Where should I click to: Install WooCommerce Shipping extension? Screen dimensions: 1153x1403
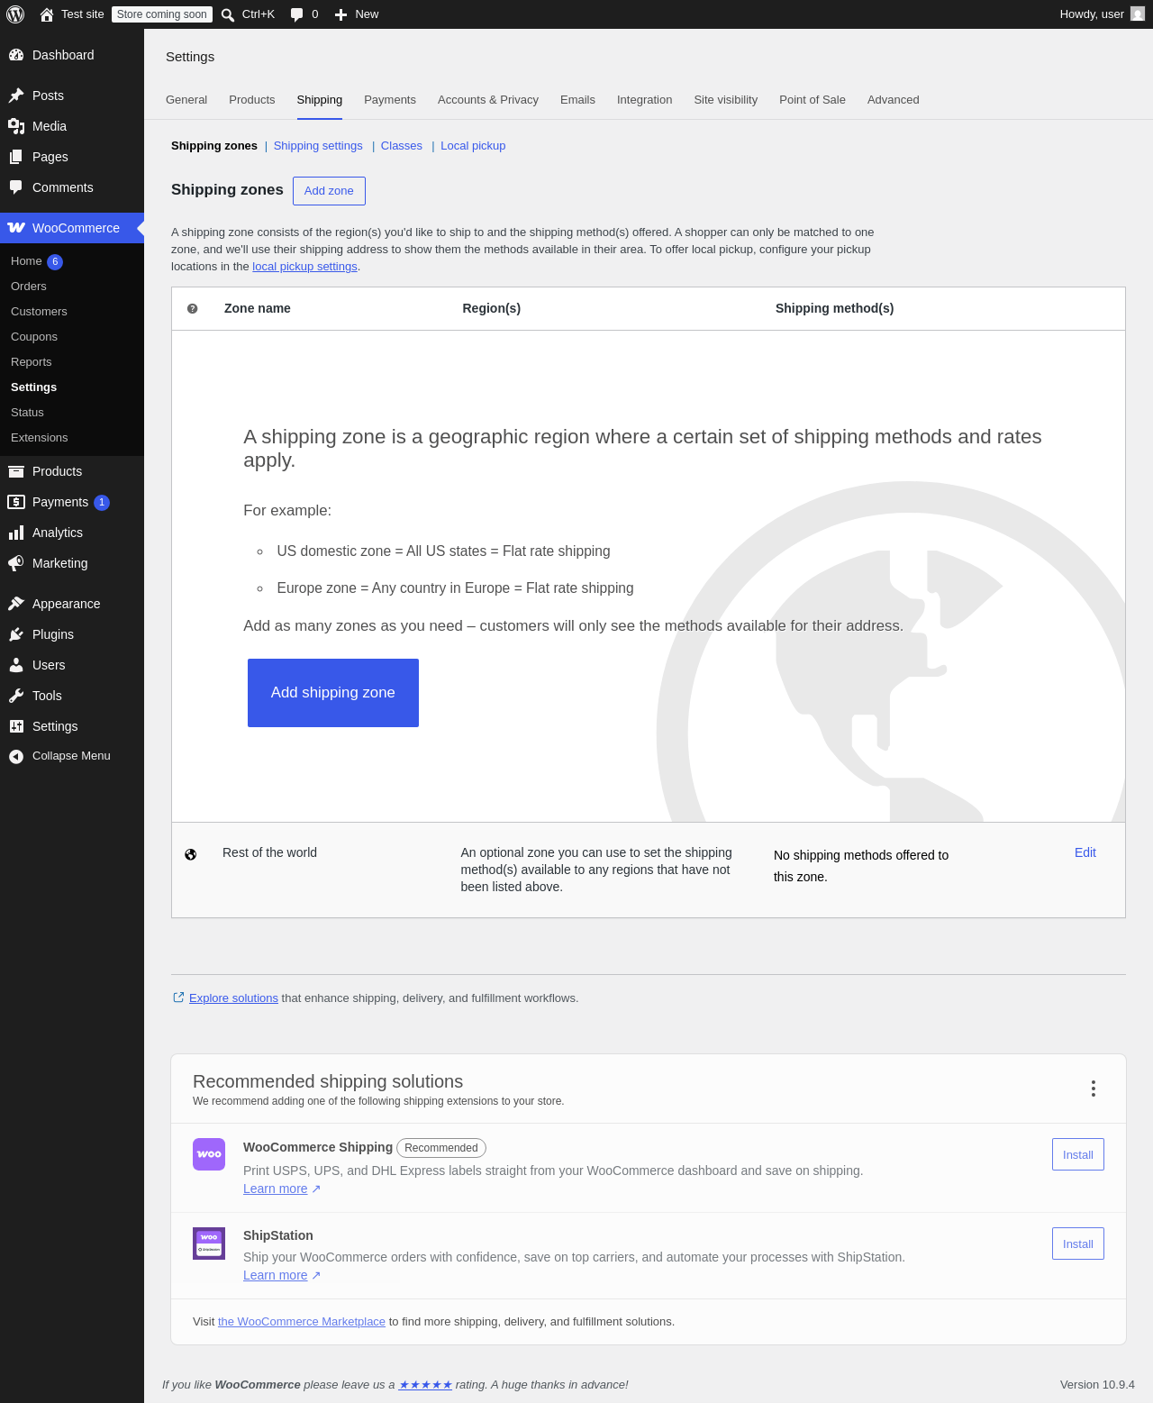click(x=1078, y=1154)
